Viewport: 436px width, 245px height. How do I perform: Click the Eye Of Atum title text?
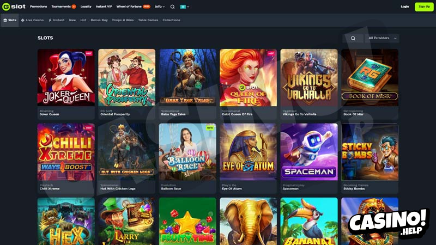tap(232, 188)
